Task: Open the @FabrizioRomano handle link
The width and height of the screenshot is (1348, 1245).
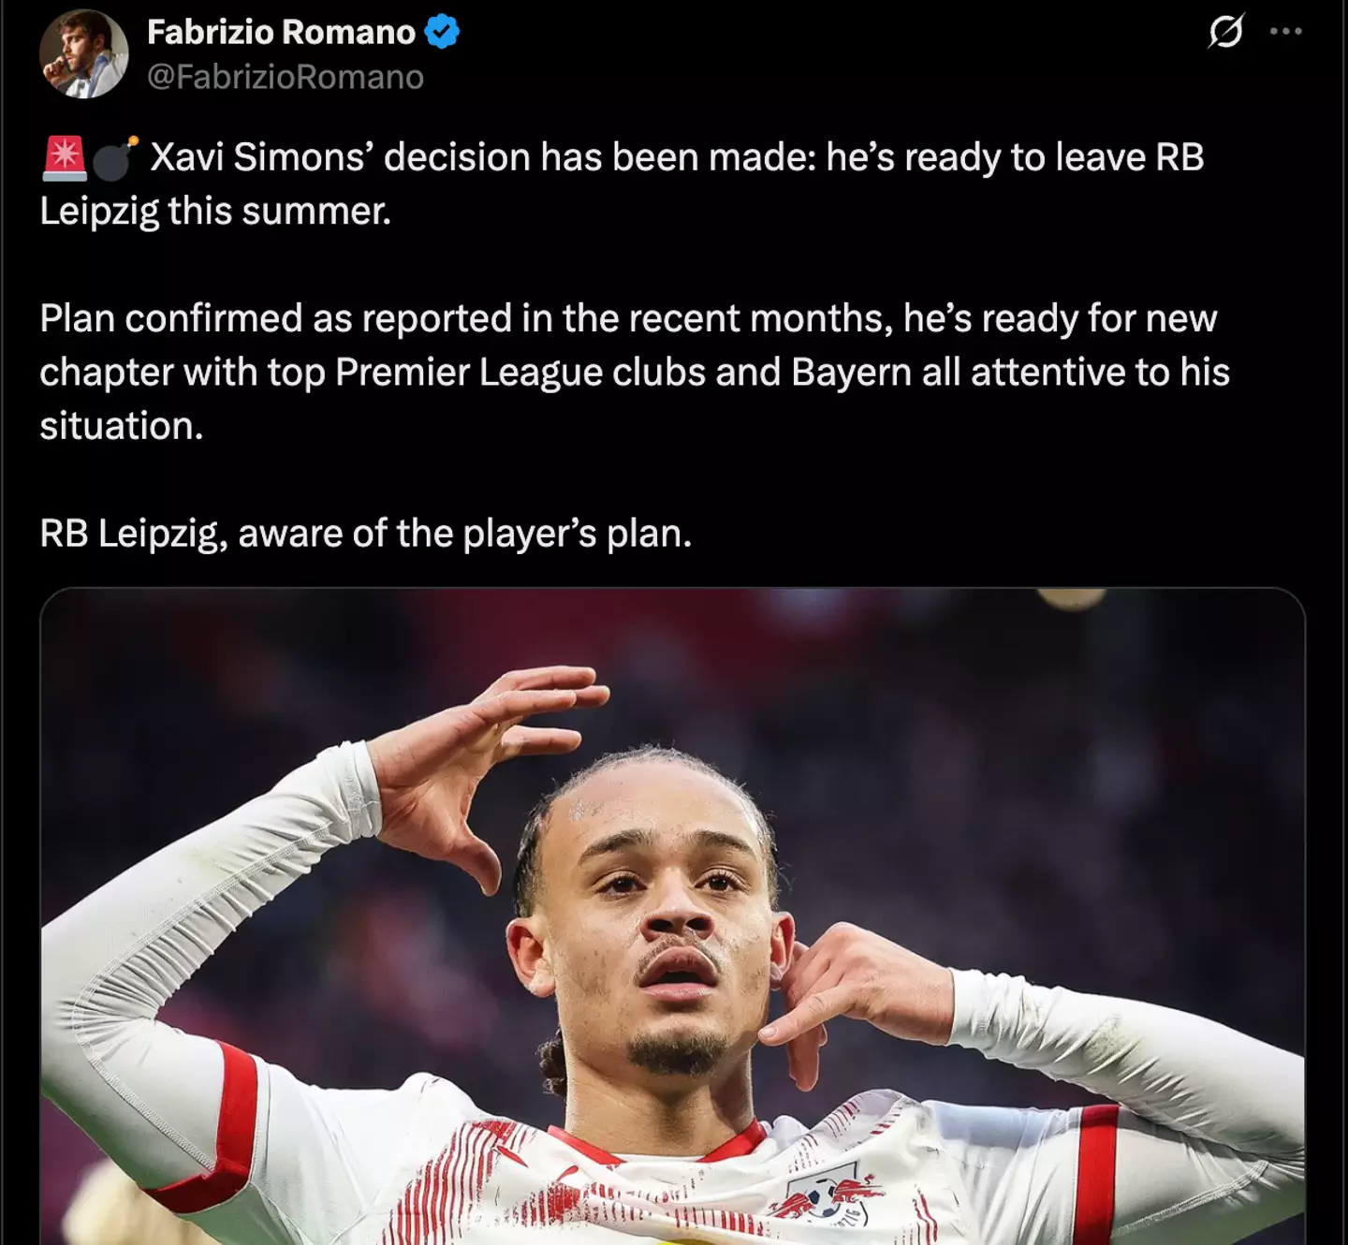Action: tap(286, 77)
